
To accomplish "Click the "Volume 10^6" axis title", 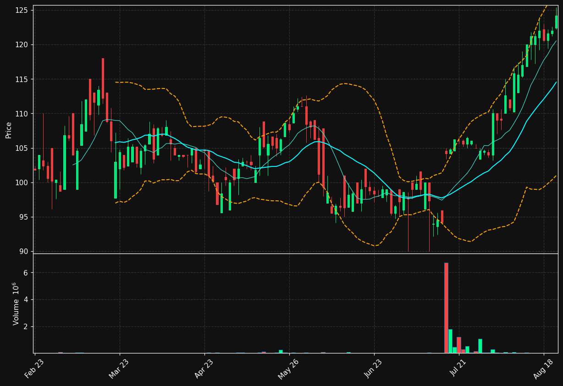I will pos(16,303).
